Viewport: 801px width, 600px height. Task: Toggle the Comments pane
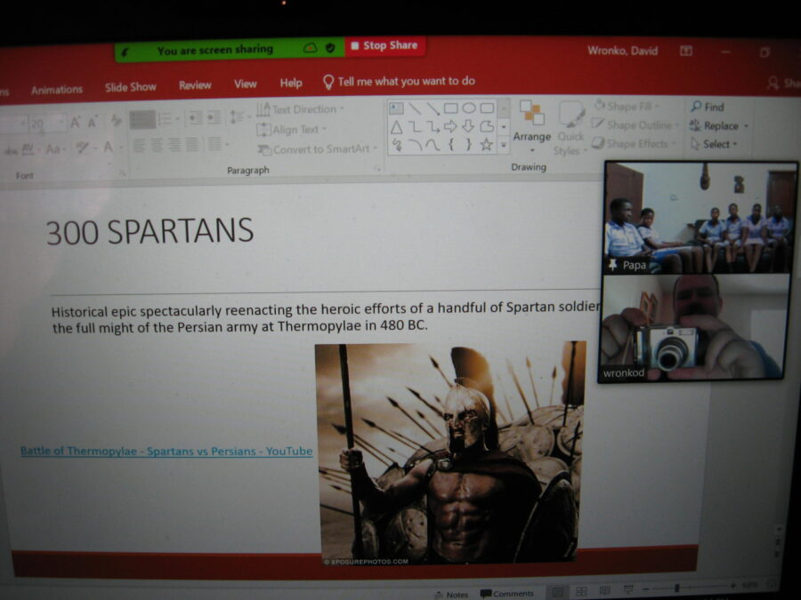(507, 594)
